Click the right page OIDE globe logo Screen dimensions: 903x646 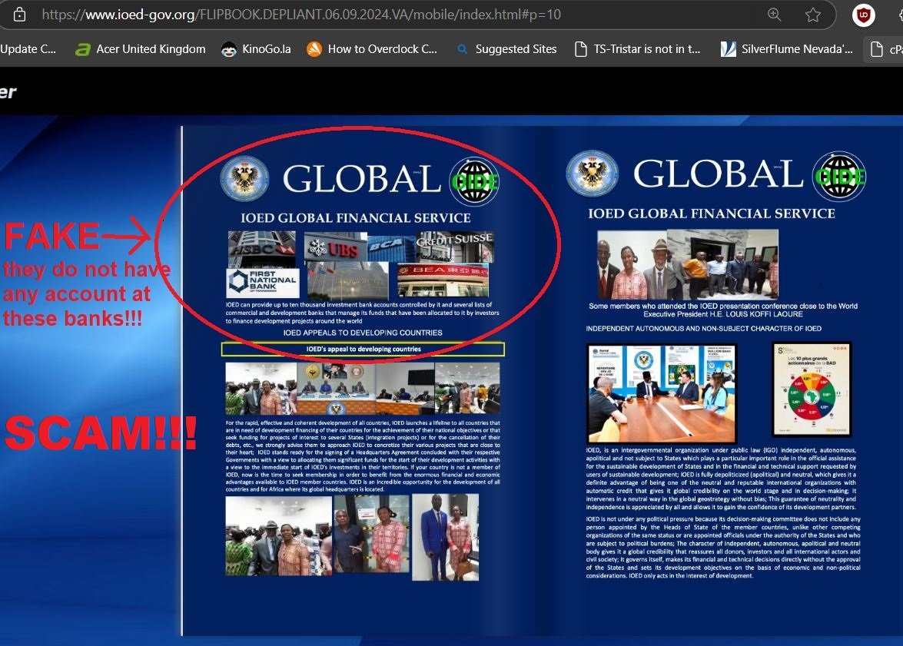point(839,176)
